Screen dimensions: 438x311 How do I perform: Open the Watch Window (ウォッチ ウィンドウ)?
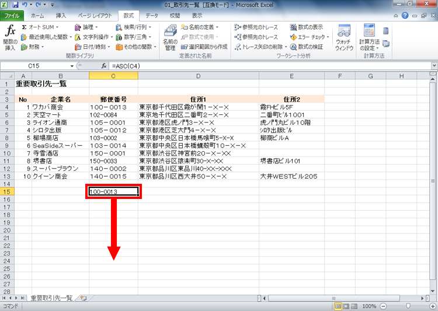point(344,37)
